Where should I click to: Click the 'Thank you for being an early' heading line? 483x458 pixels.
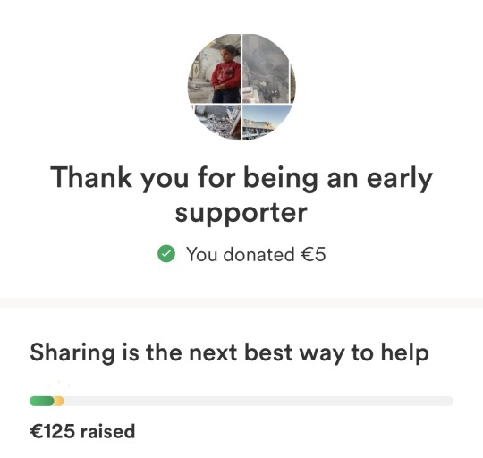click(x=241, y=178)
